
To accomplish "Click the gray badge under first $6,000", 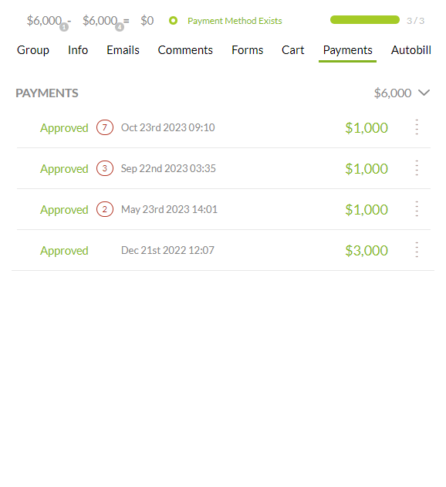I will (64, 27).
